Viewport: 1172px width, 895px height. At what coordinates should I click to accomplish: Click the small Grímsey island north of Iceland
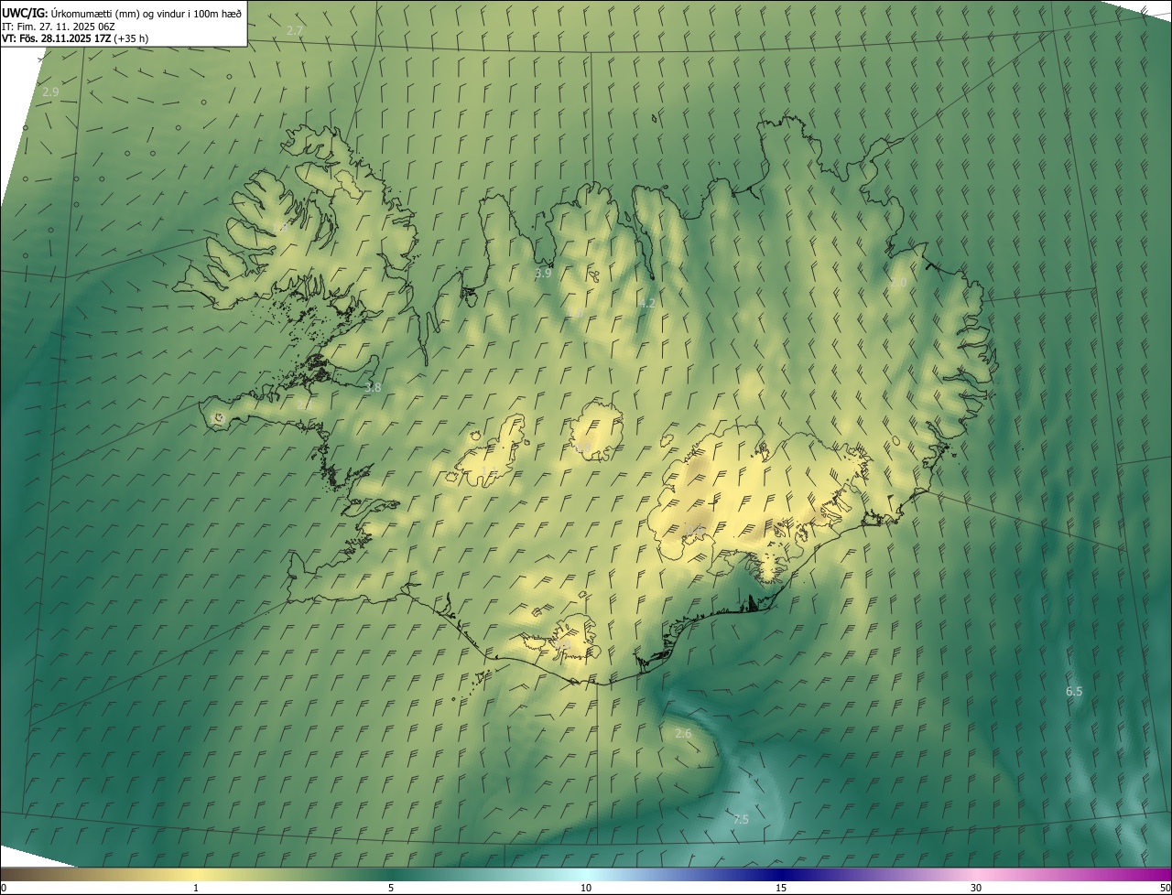[x=655, y=117]
